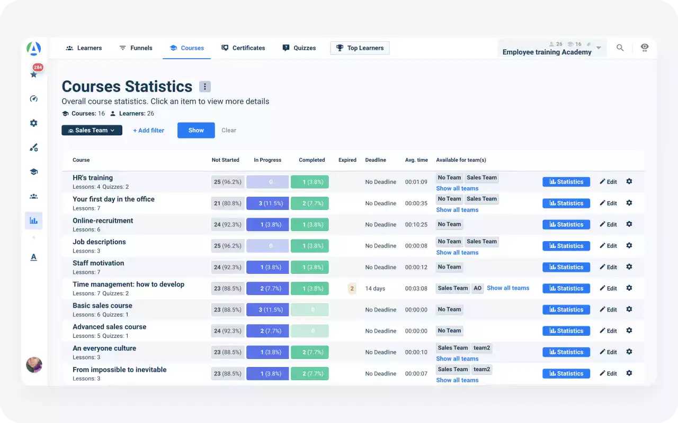678x423 pixels.
Task: Click the user avatar at bottom of sidebar
Action: pyautogui.click(x=34, y=365)
